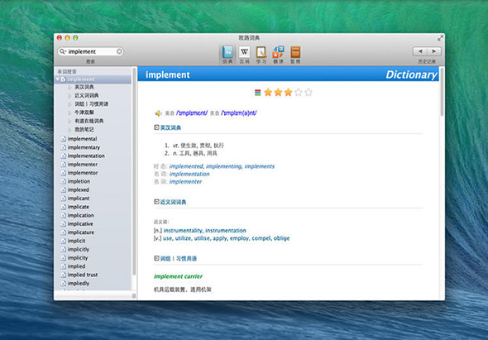Click the document icon beside implementation
The image size is (488, 340).
[x=63, y=156]
